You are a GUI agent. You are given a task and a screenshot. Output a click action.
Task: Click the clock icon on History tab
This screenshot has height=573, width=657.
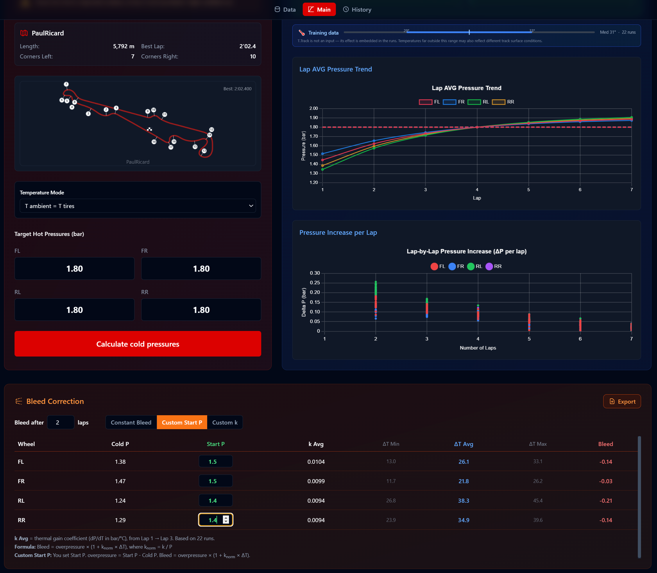click(x=345, y=10)
